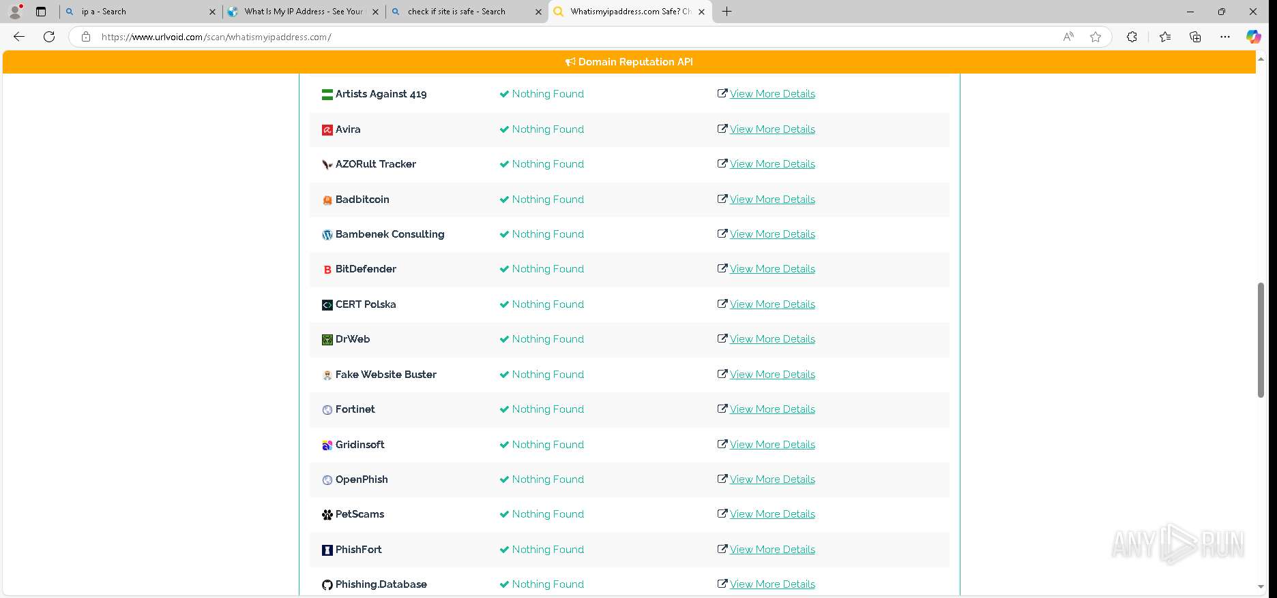1277x598 pixels.
Task: Open the Copilot sidebar icon
Action: [1254, 37]
